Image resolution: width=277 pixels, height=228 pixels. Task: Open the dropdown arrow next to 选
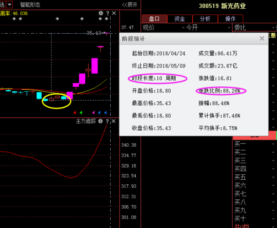tap(9, 4)
